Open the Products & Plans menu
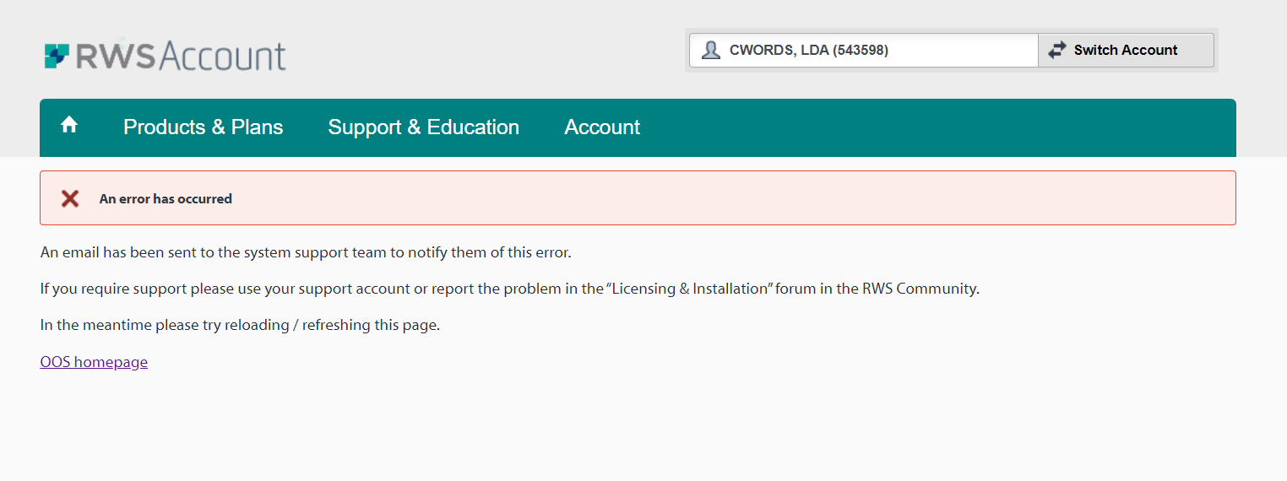The height and width of the screenshot is (481, 1287). (x=204, y=127)
